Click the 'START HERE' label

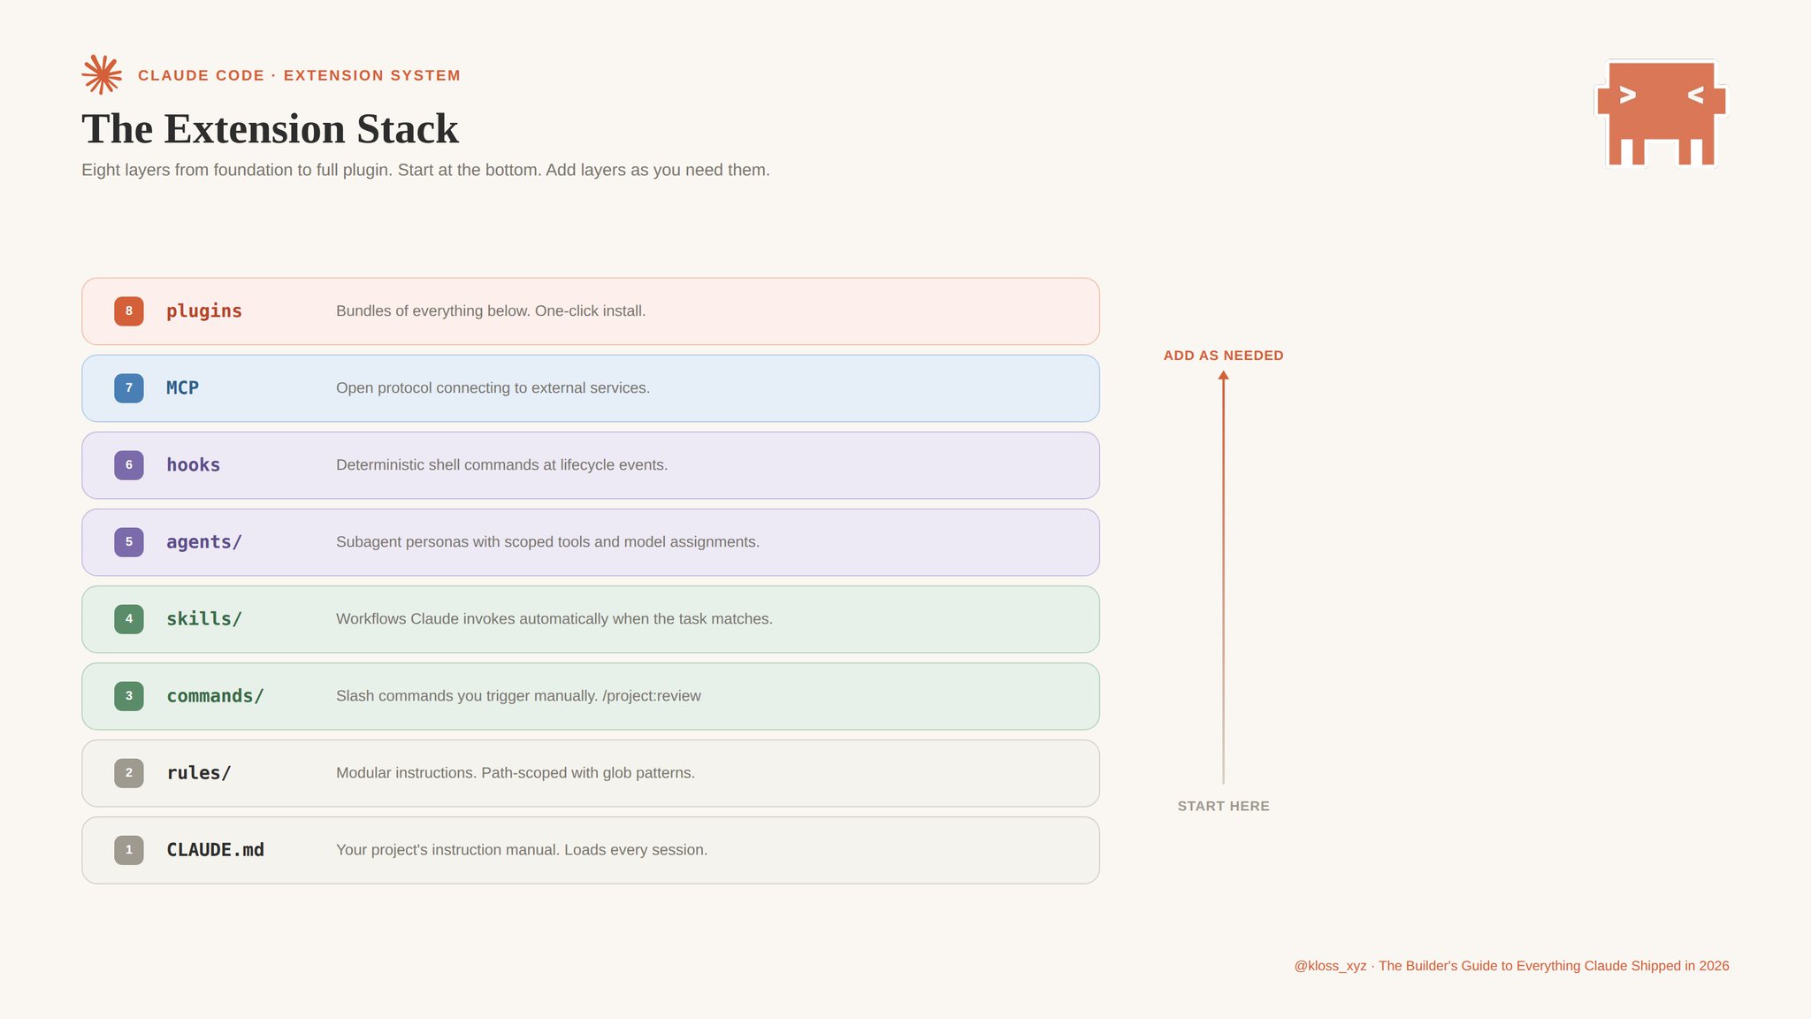pyautogui.click(x=1224, y=806)
